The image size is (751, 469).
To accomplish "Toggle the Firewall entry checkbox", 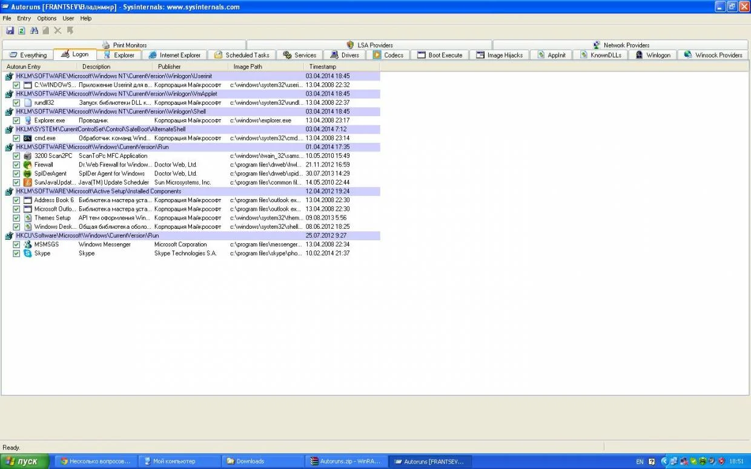I will [17, 165].
